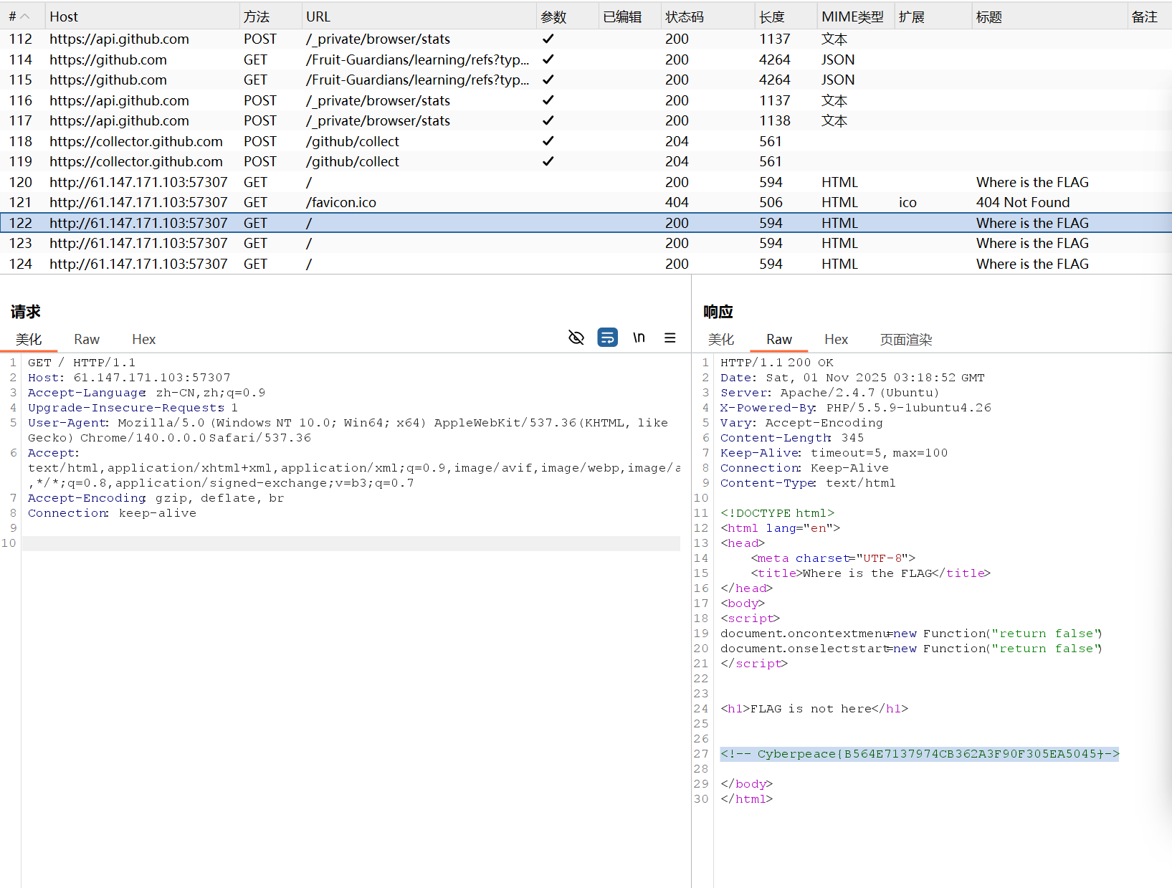Screen dimensions: 1172x888
Task: Select history row 120 Where is the FLAG
Action: tap(586, 182)
